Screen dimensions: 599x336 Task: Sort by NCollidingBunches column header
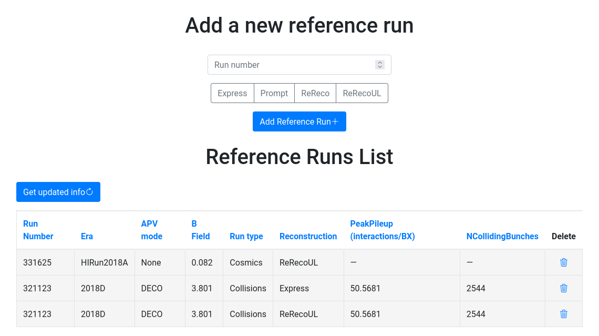(502, 236)
